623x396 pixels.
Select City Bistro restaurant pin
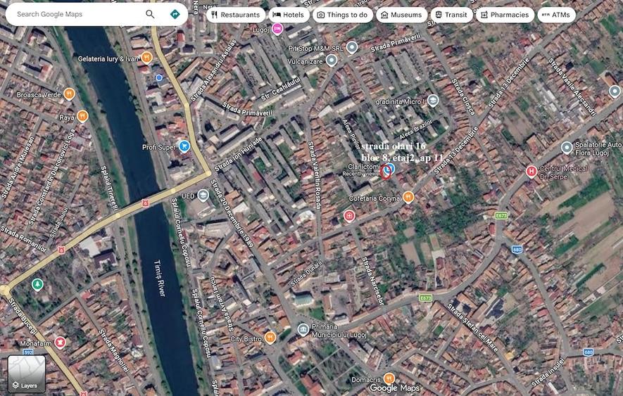pyautogui.click(x=270, y=338)
